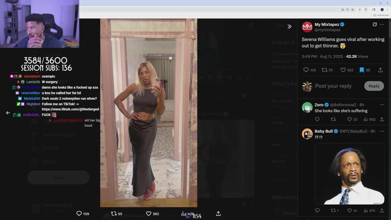The height and width of the screenshot is (220, 391).
Task: Like Baby Bull's comment with 14 likes
Action: [352, 211]
